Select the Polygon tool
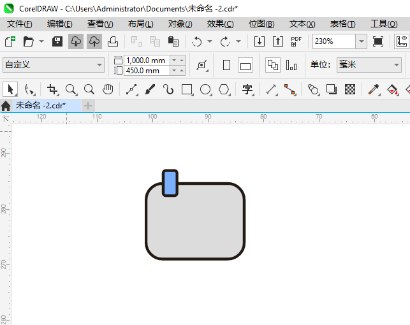Image resolution: width=410 pixels, height=325 pixels. pyautogui.click(x=224, y=89)
